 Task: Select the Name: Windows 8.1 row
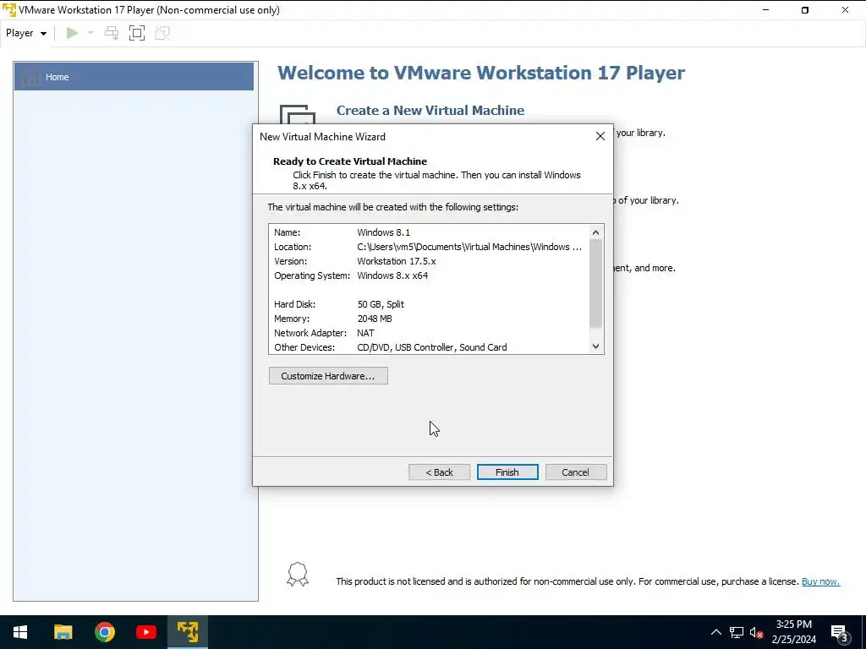click(x=429, y=232)
